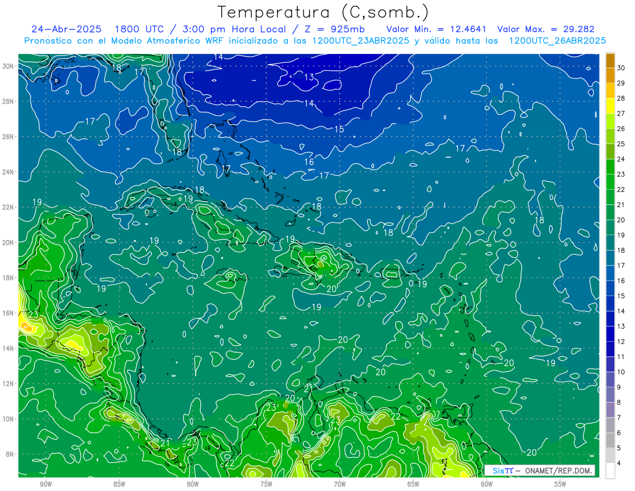The height and width of the screenshot is (491, 635).
Task: Click latitude axis label 24N
Action: [x=7, y=172]
